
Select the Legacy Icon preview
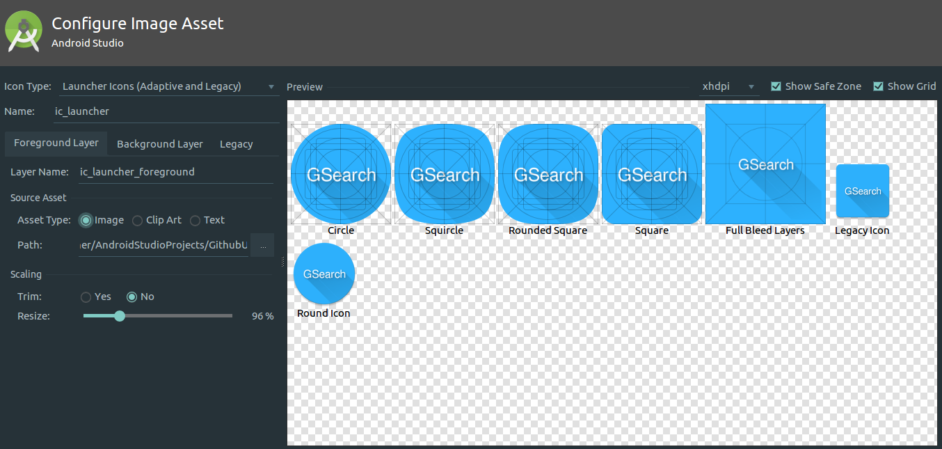(862, 191)
